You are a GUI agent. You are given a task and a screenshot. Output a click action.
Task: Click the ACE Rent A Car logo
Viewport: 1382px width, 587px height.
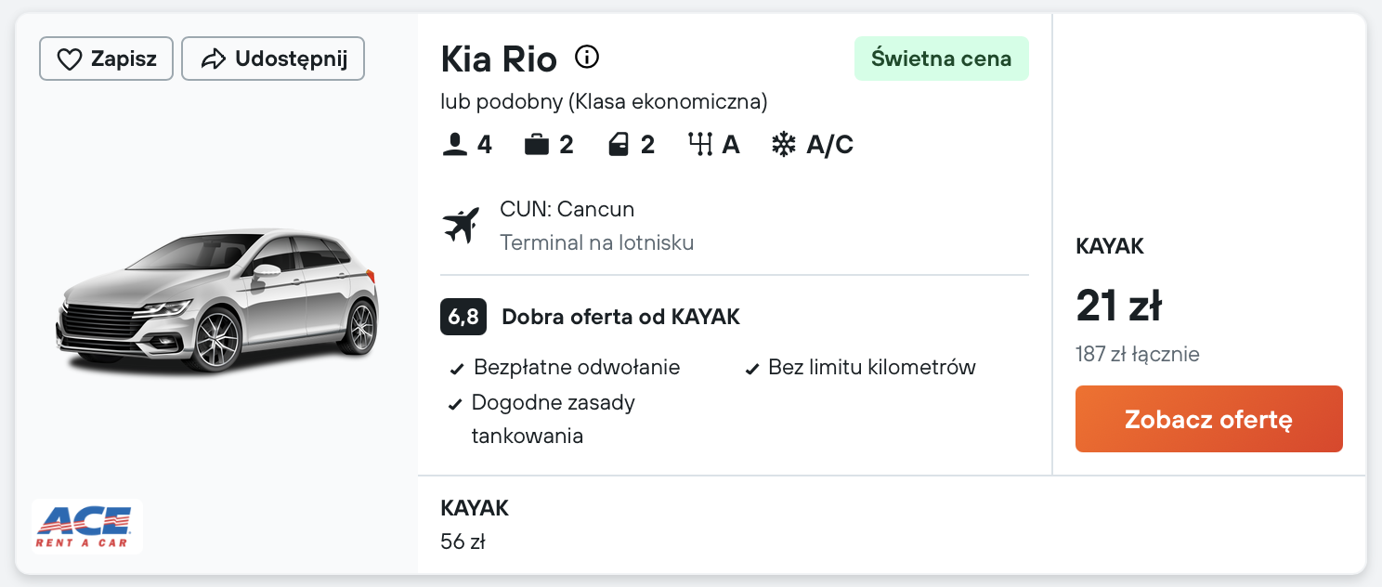click(86, 527)
